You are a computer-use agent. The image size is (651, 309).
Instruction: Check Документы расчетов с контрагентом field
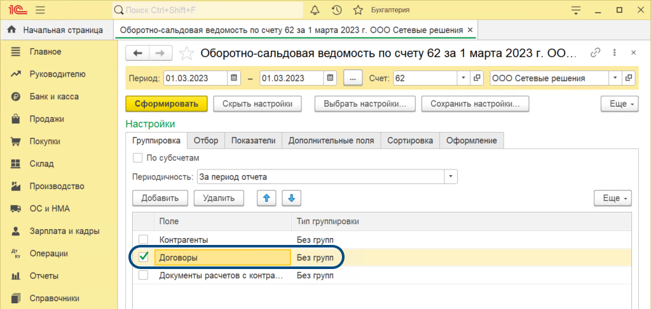143,275
